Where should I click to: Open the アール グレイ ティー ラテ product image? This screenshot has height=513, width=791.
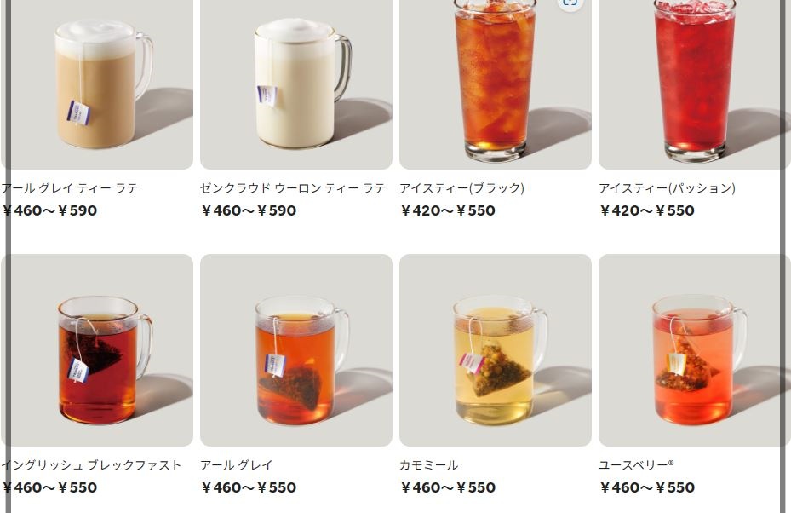[x=97, y=84]
